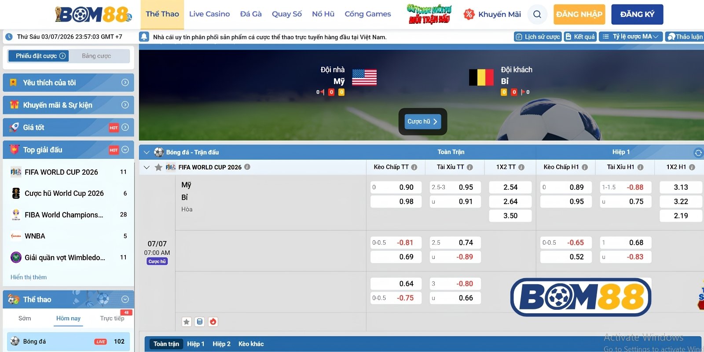Click the notification bell icon beside the announcement
The image size is (704, 352).
coord(144,37)
